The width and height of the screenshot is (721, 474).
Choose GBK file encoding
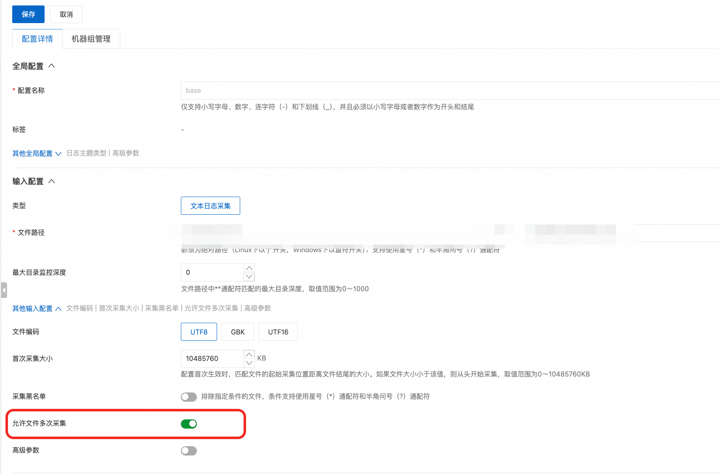point(238,332)
